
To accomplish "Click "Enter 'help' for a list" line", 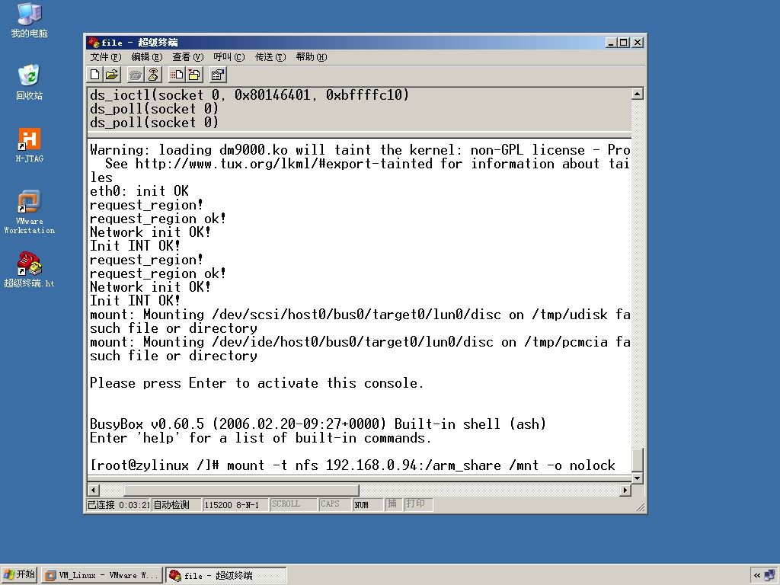I will pos(261,438).
